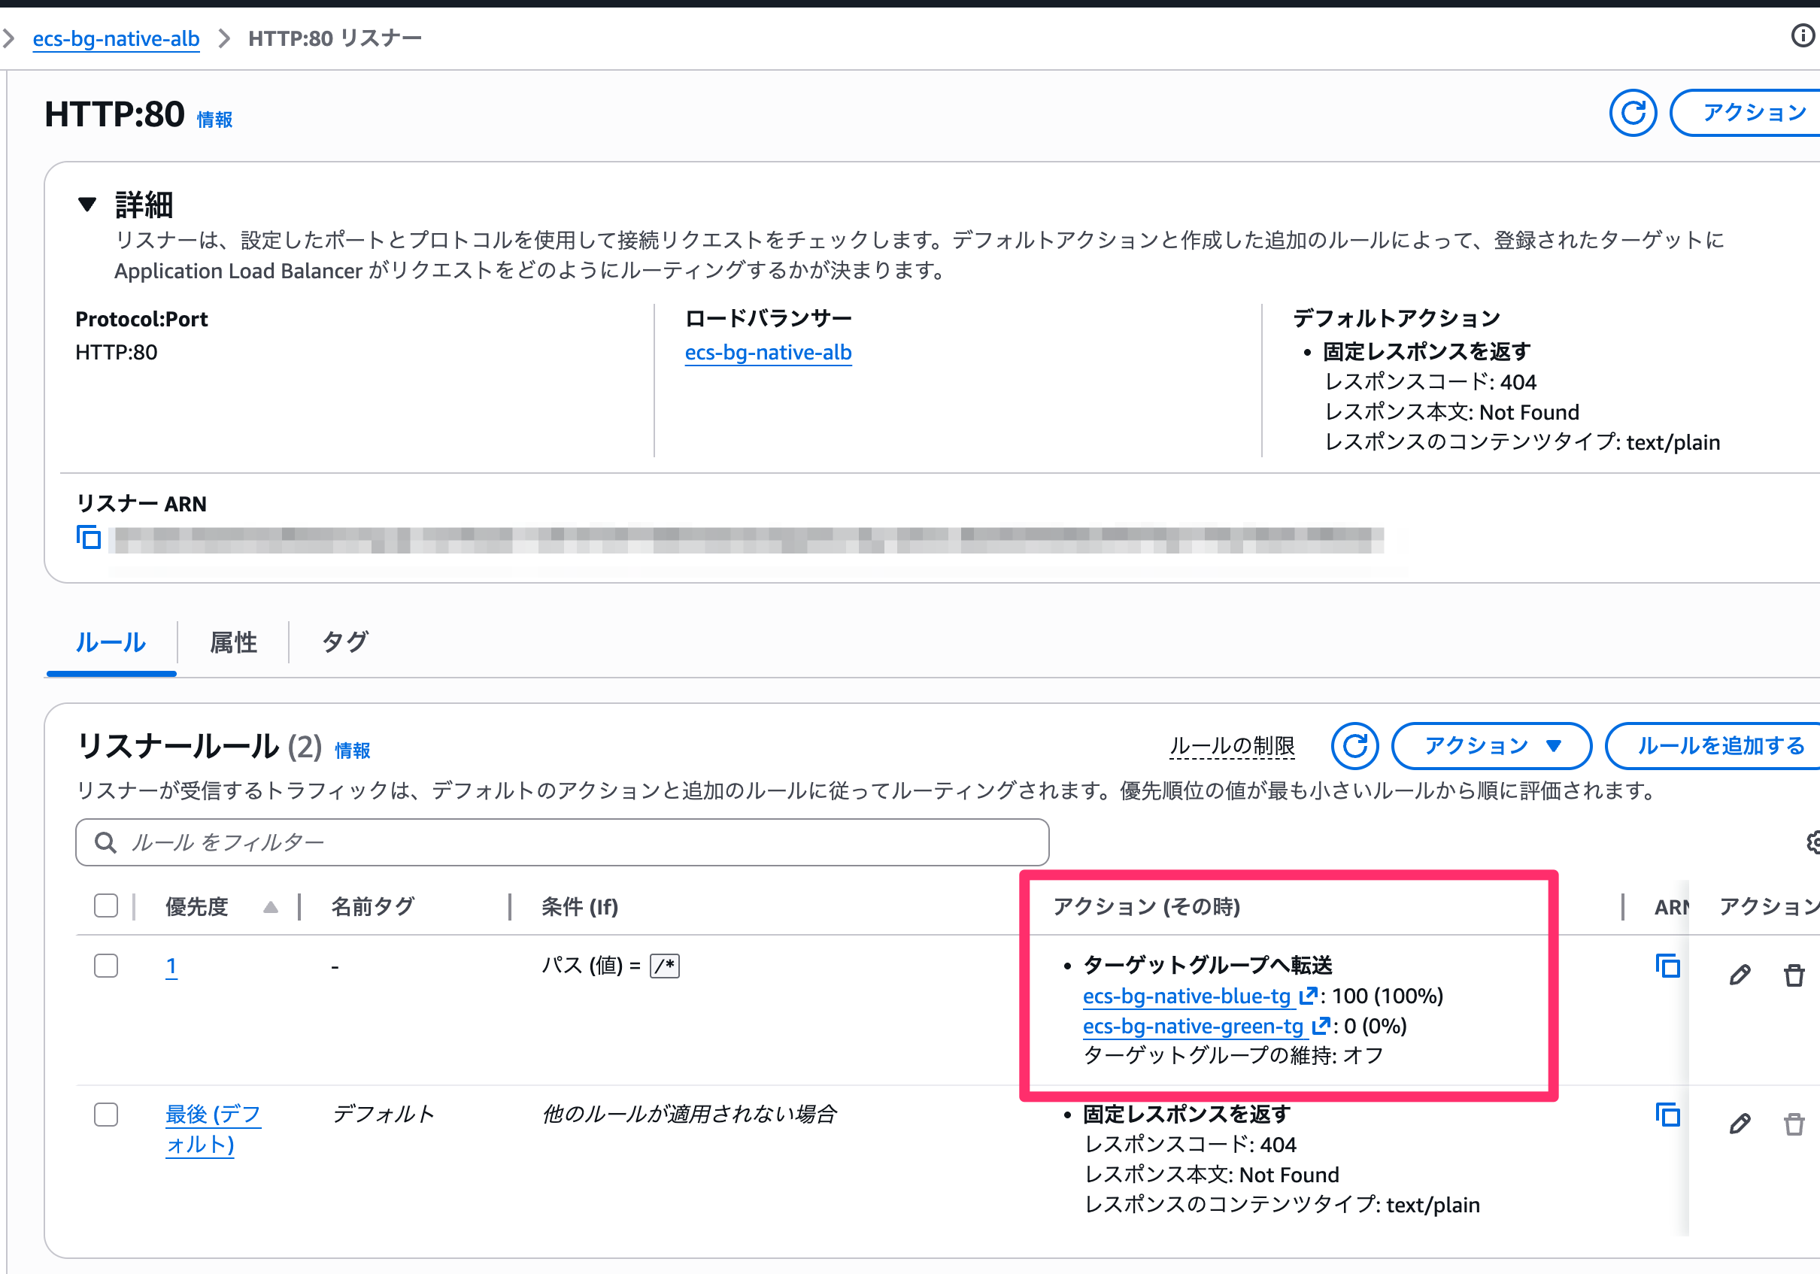Open the ecs-bg-native-alb load balancer link
Viewport: 1820px width, 1274px height.
click(768, 353)
